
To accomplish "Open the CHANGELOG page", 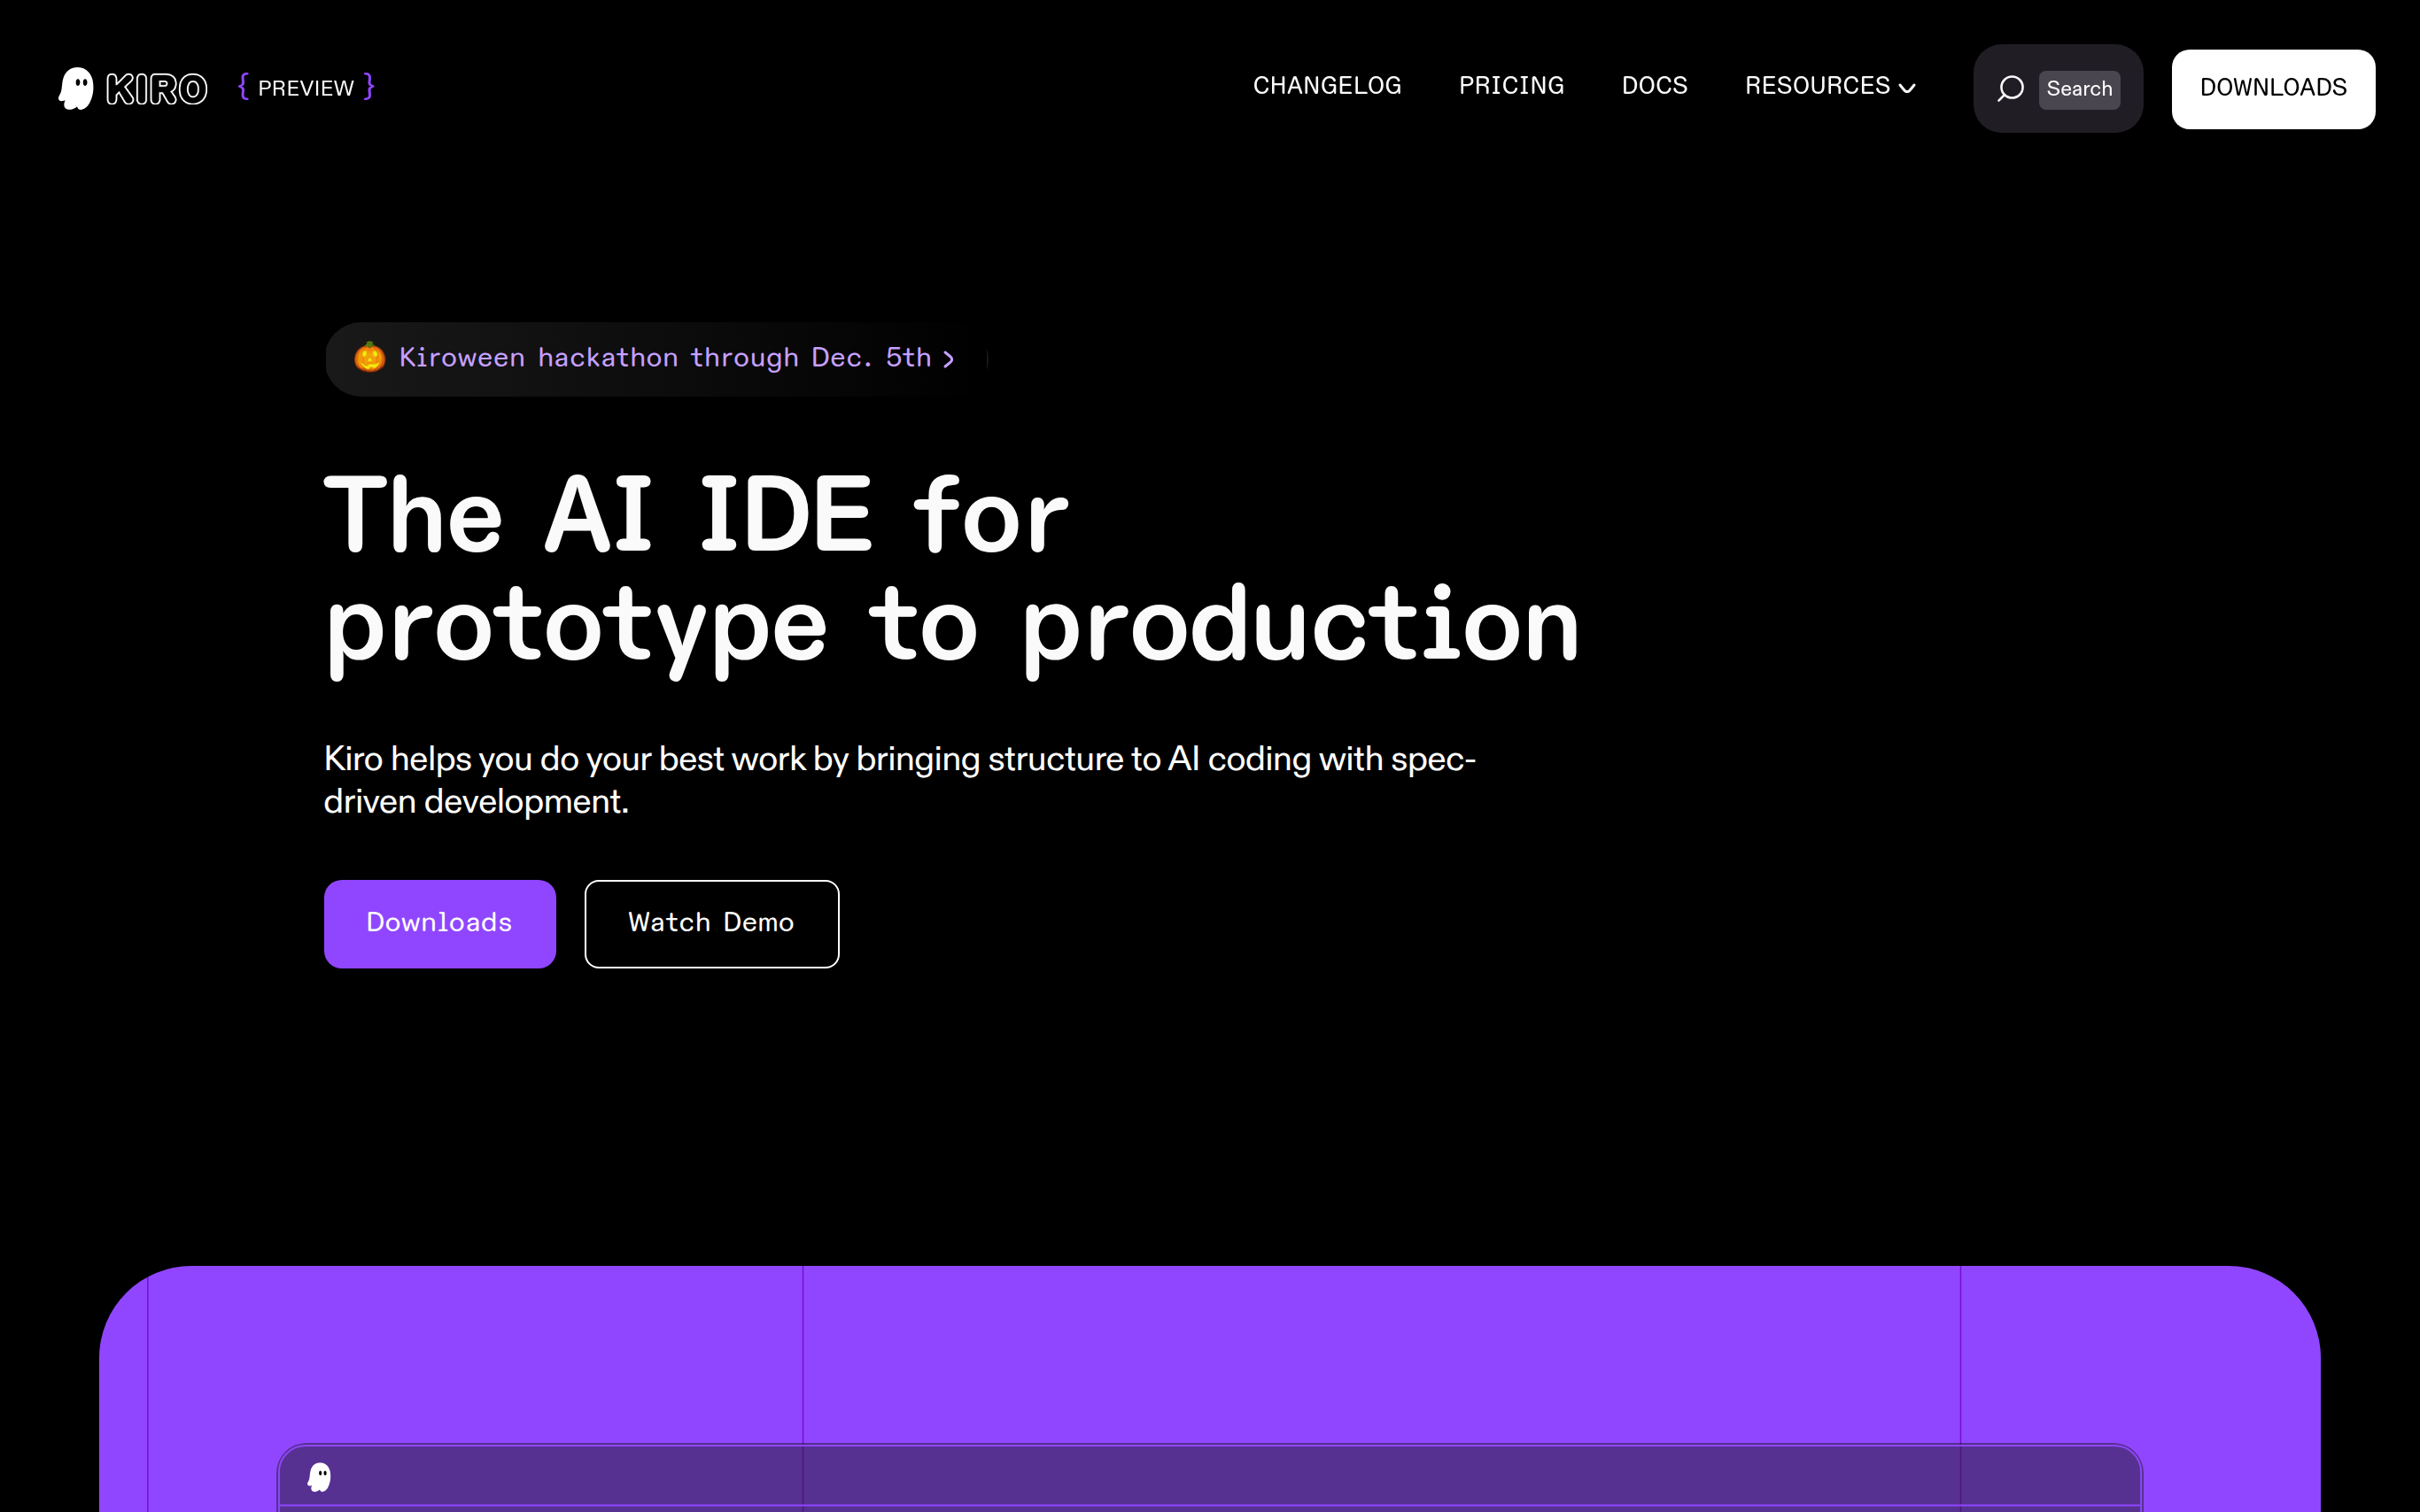I will point(1327,86).
